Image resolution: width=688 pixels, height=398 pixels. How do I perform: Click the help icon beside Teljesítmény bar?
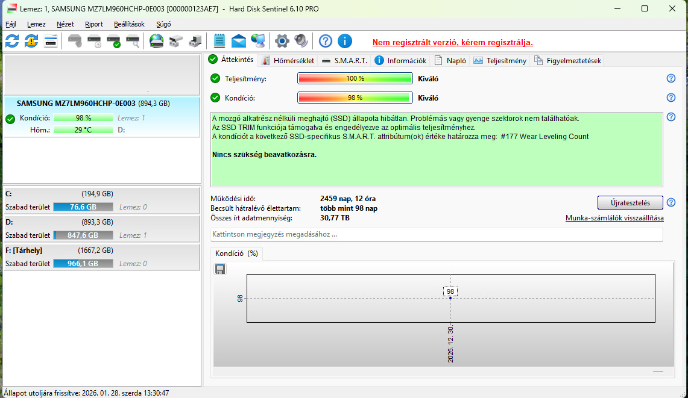pyautogui.click(x=671, y=78)
